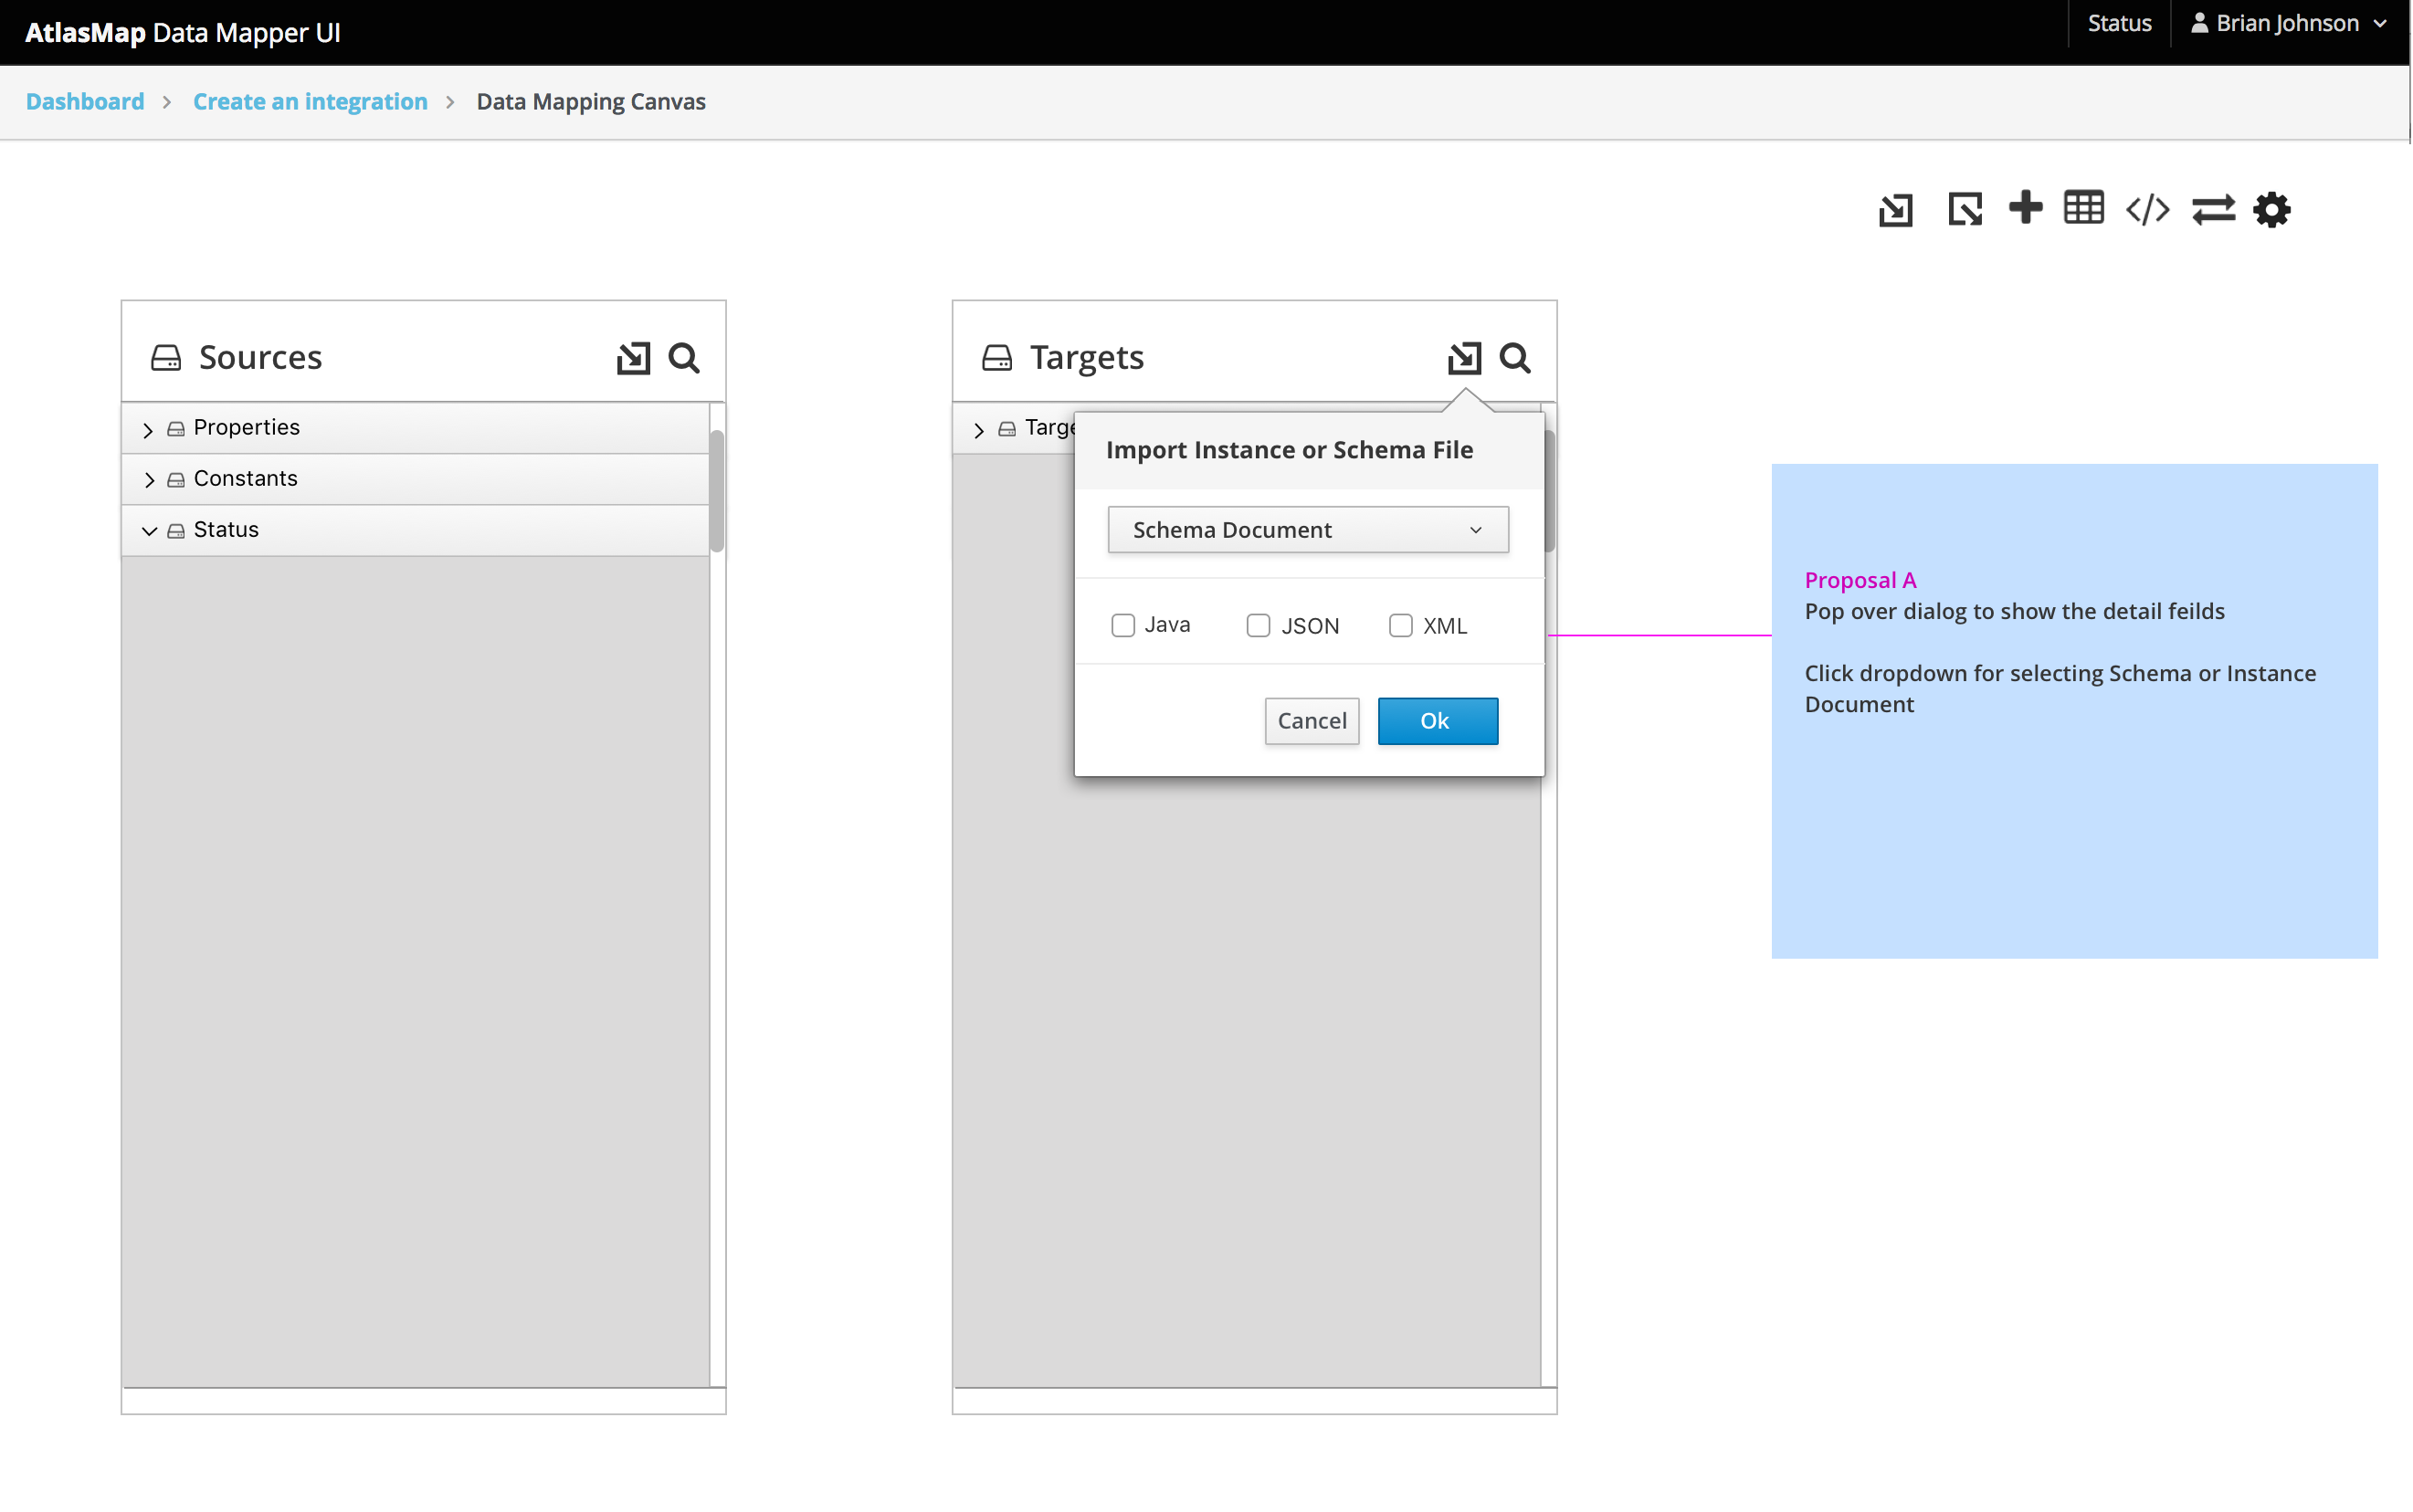Check the Java checkbox in the import dialog
Screen dimensions: 2413x1512
(x=1123, y=625)
